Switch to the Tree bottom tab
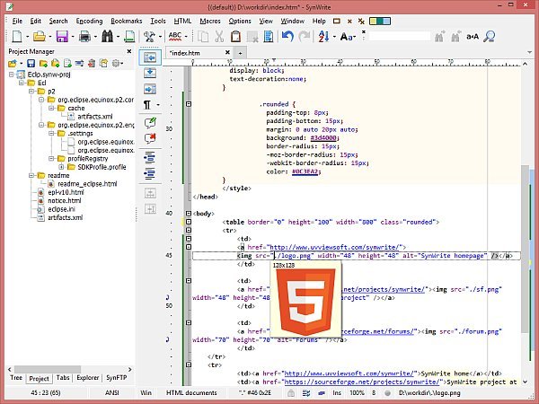 click(16, 378)
